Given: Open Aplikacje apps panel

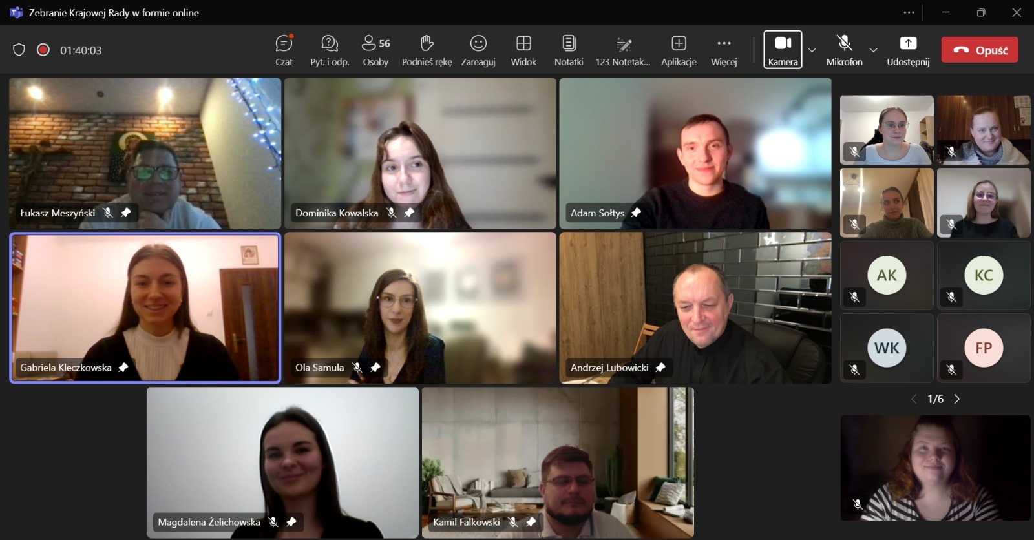Looking at the screenshot, I should (x=679, y=50).
